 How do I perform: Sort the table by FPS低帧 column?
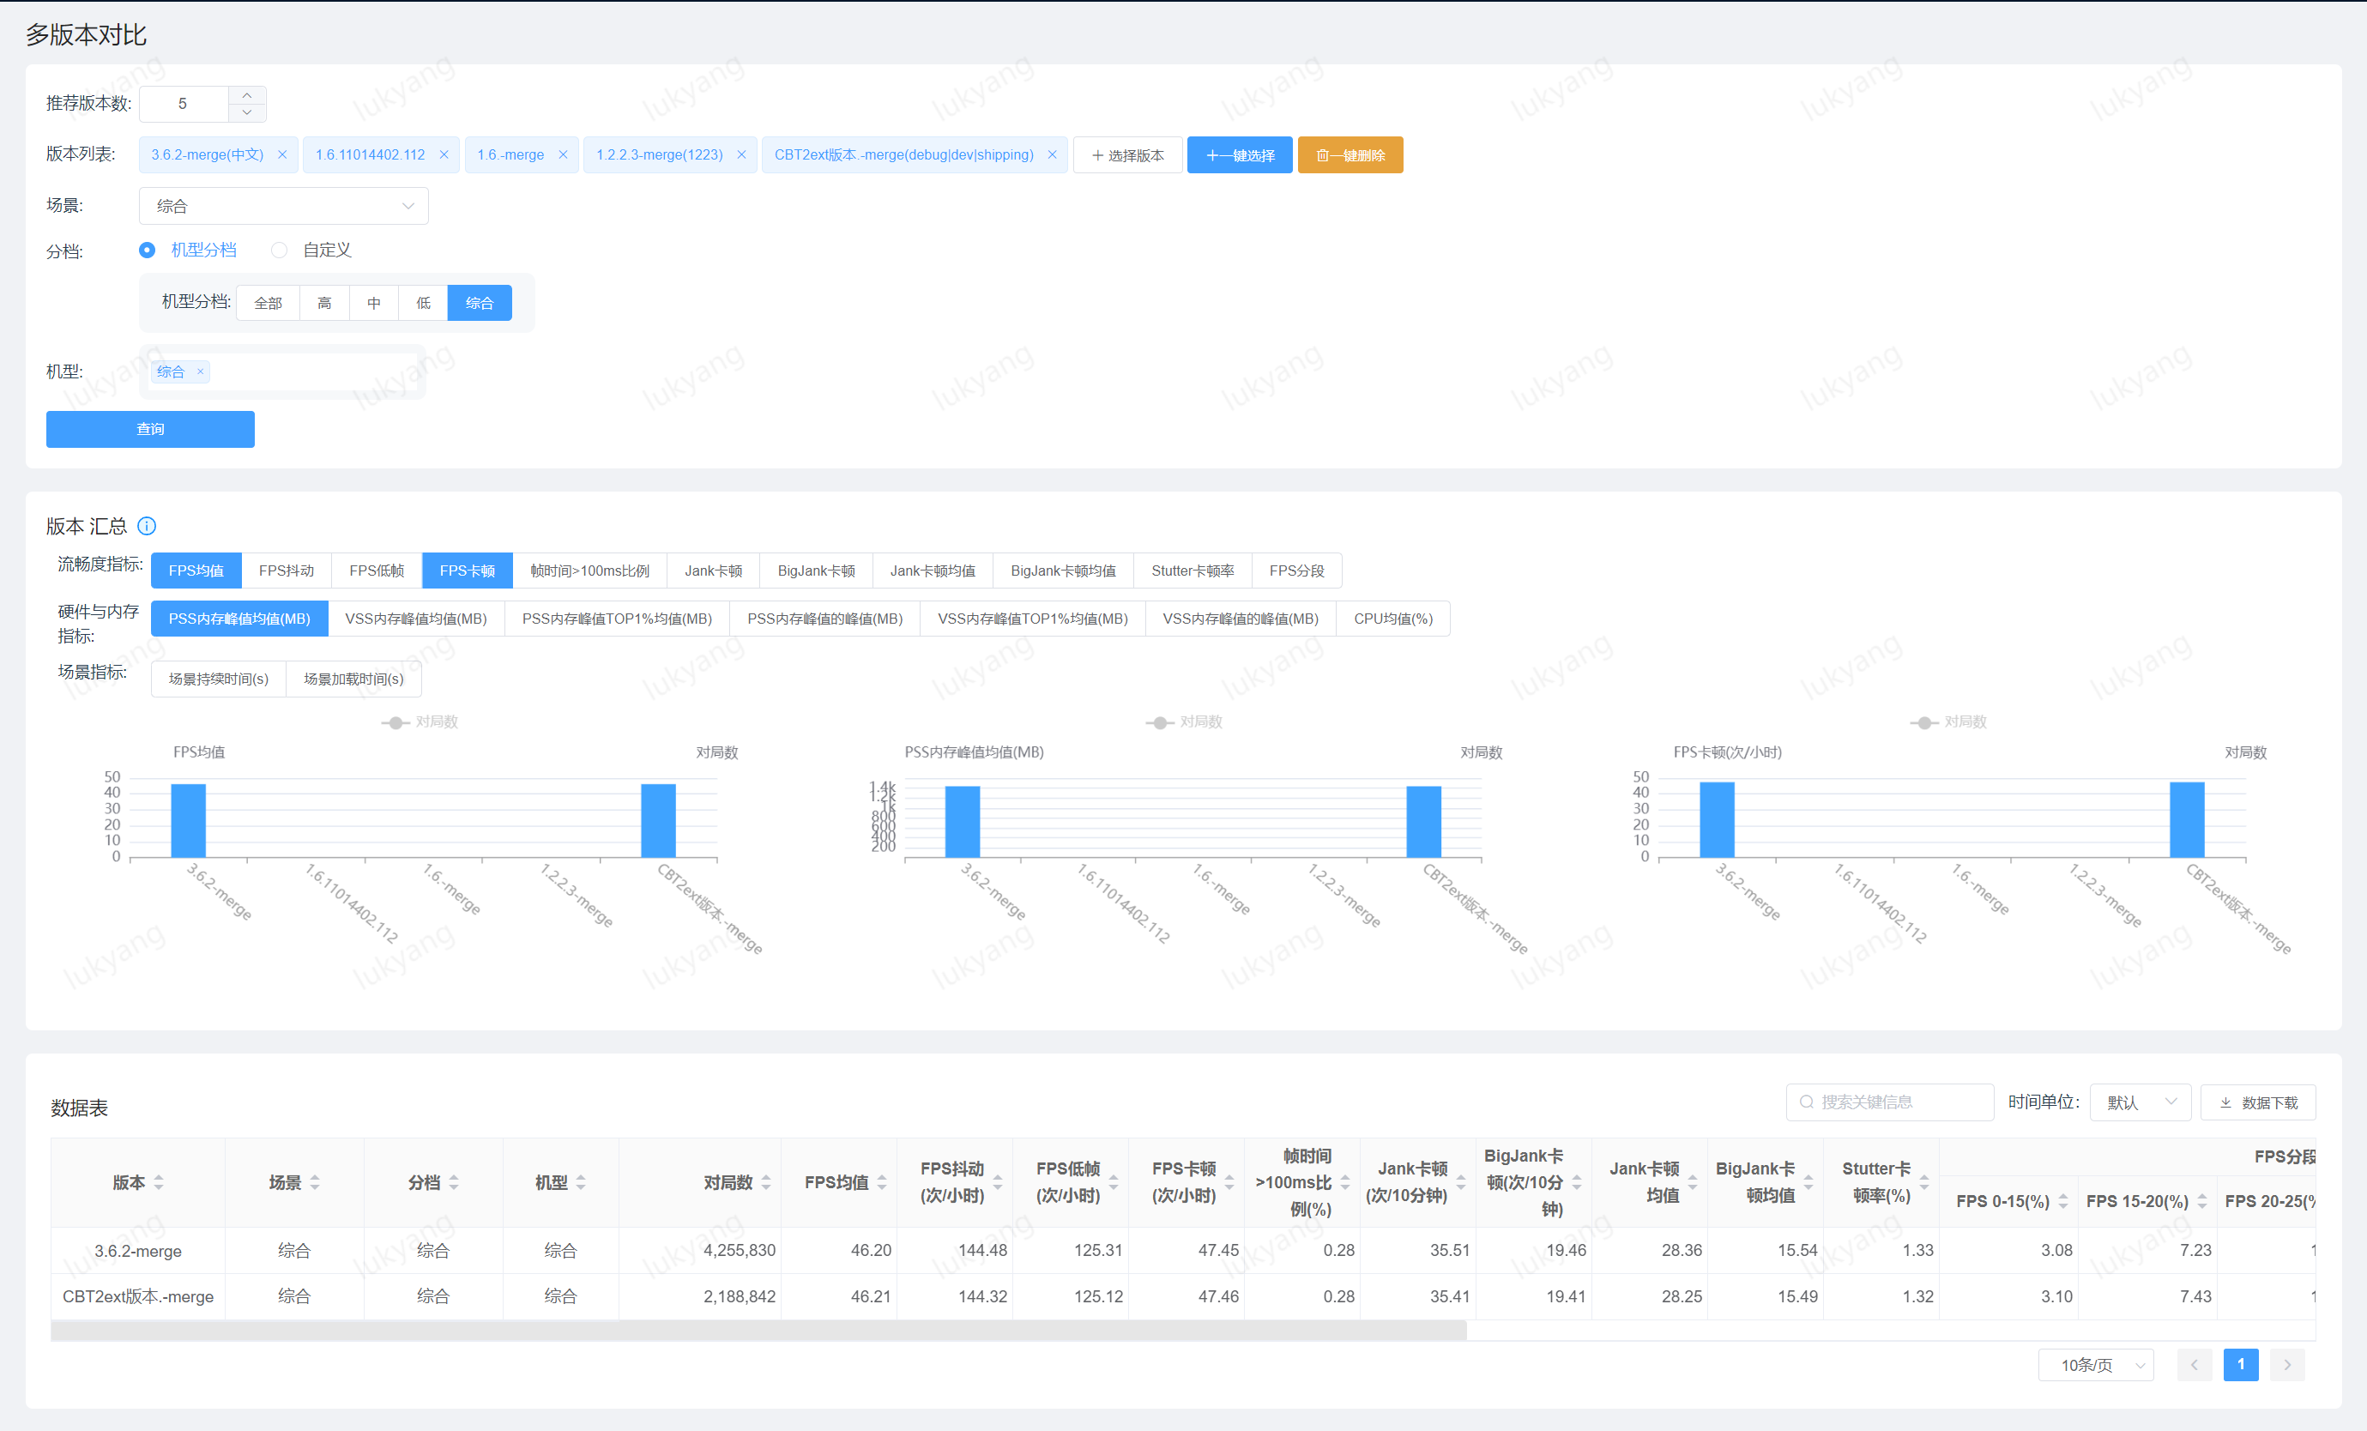pyautogui.click(x=1114, y=1182)
